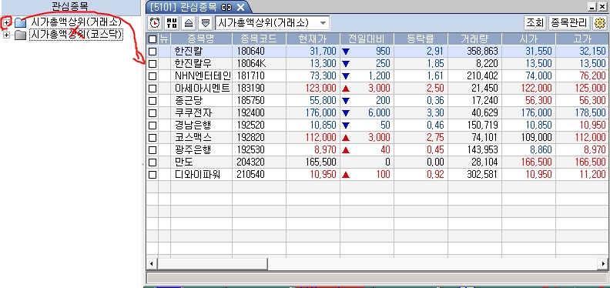610x288 pixels.
Task: Click the 종목관리 button
Action: pos(569,23)
